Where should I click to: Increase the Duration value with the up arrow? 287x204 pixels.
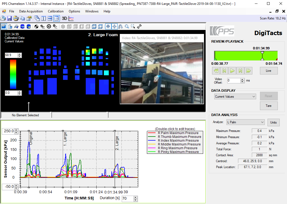pos(136,197)
